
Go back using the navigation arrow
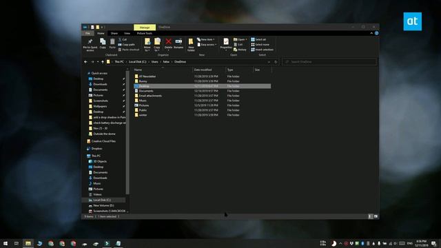click(85, 62)
